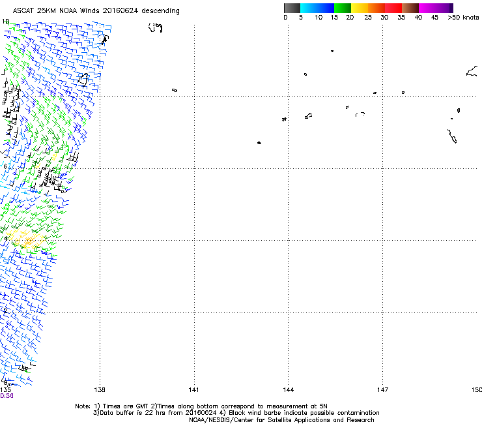Click the latitude label '6'
This screenshot has height=424, width=482.
5,166
